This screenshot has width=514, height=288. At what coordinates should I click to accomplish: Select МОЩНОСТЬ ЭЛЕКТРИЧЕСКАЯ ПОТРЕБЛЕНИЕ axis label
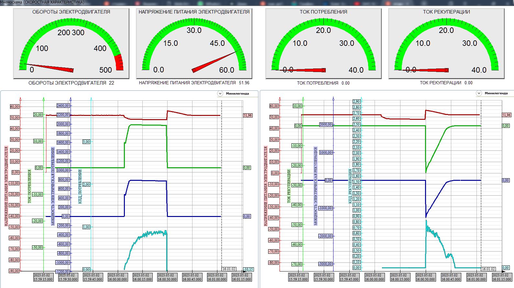[x=53, y=186]
